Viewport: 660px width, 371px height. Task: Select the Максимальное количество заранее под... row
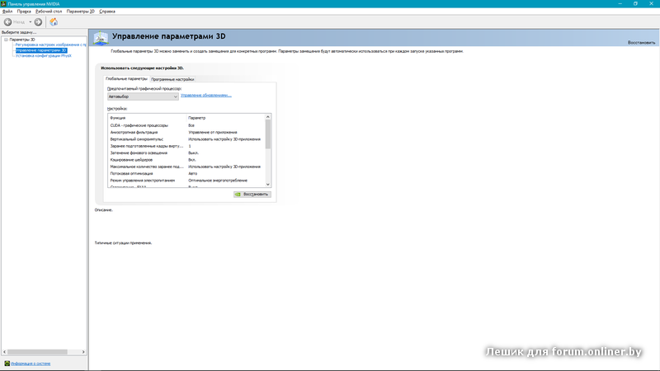pos(186,167)
